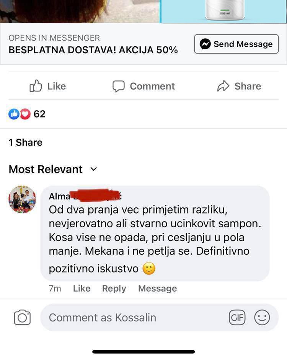Message the commenter Alma

pyautogui.click(x=157, y=288)
